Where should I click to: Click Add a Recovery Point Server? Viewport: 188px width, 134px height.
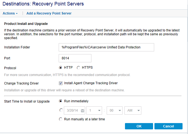[x=49, y=13]
